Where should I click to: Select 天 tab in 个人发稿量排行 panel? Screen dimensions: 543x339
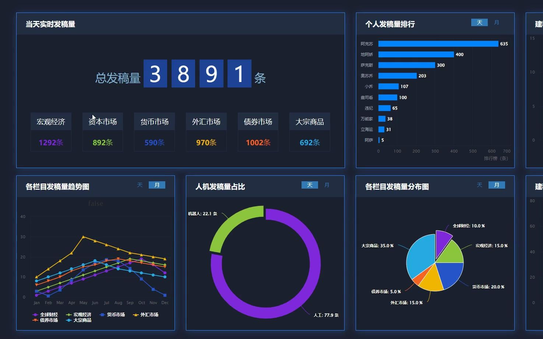coord(479,22)
